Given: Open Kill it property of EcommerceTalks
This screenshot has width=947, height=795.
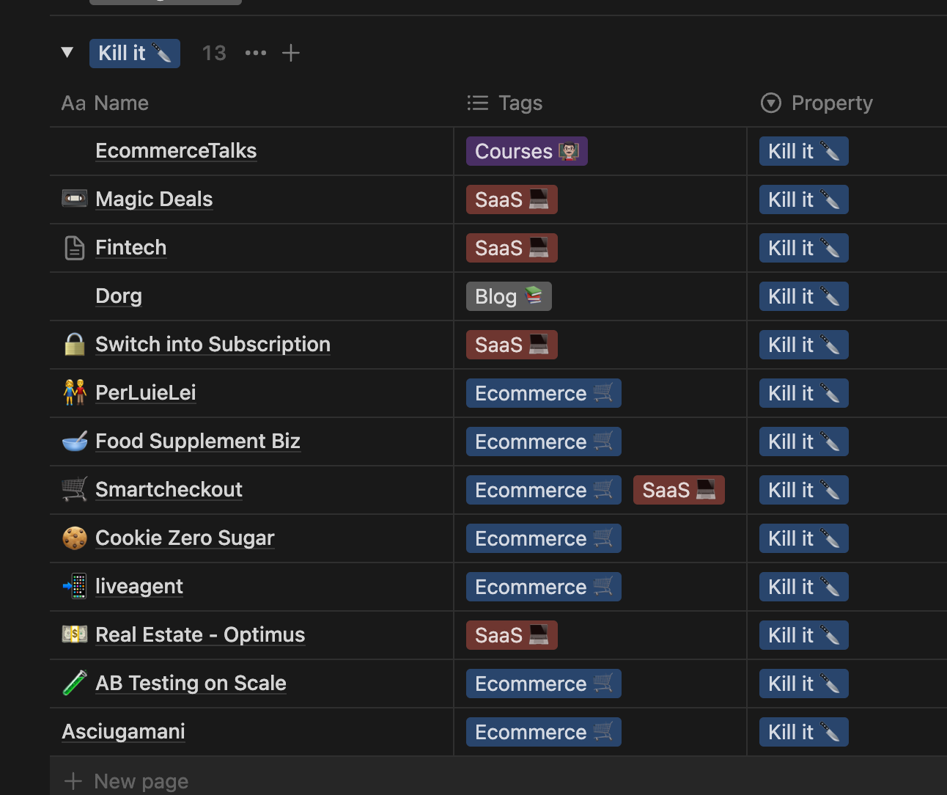Looking at the screenshot, I should coord(804,151).
